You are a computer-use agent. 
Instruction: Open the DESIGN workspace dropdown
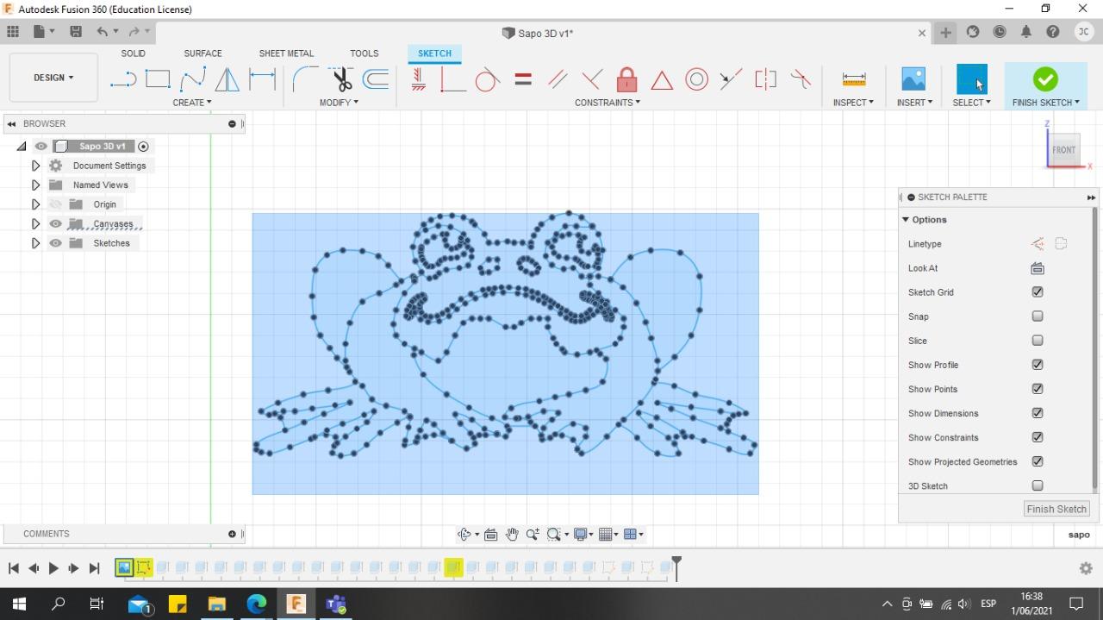tap(53, 78)
